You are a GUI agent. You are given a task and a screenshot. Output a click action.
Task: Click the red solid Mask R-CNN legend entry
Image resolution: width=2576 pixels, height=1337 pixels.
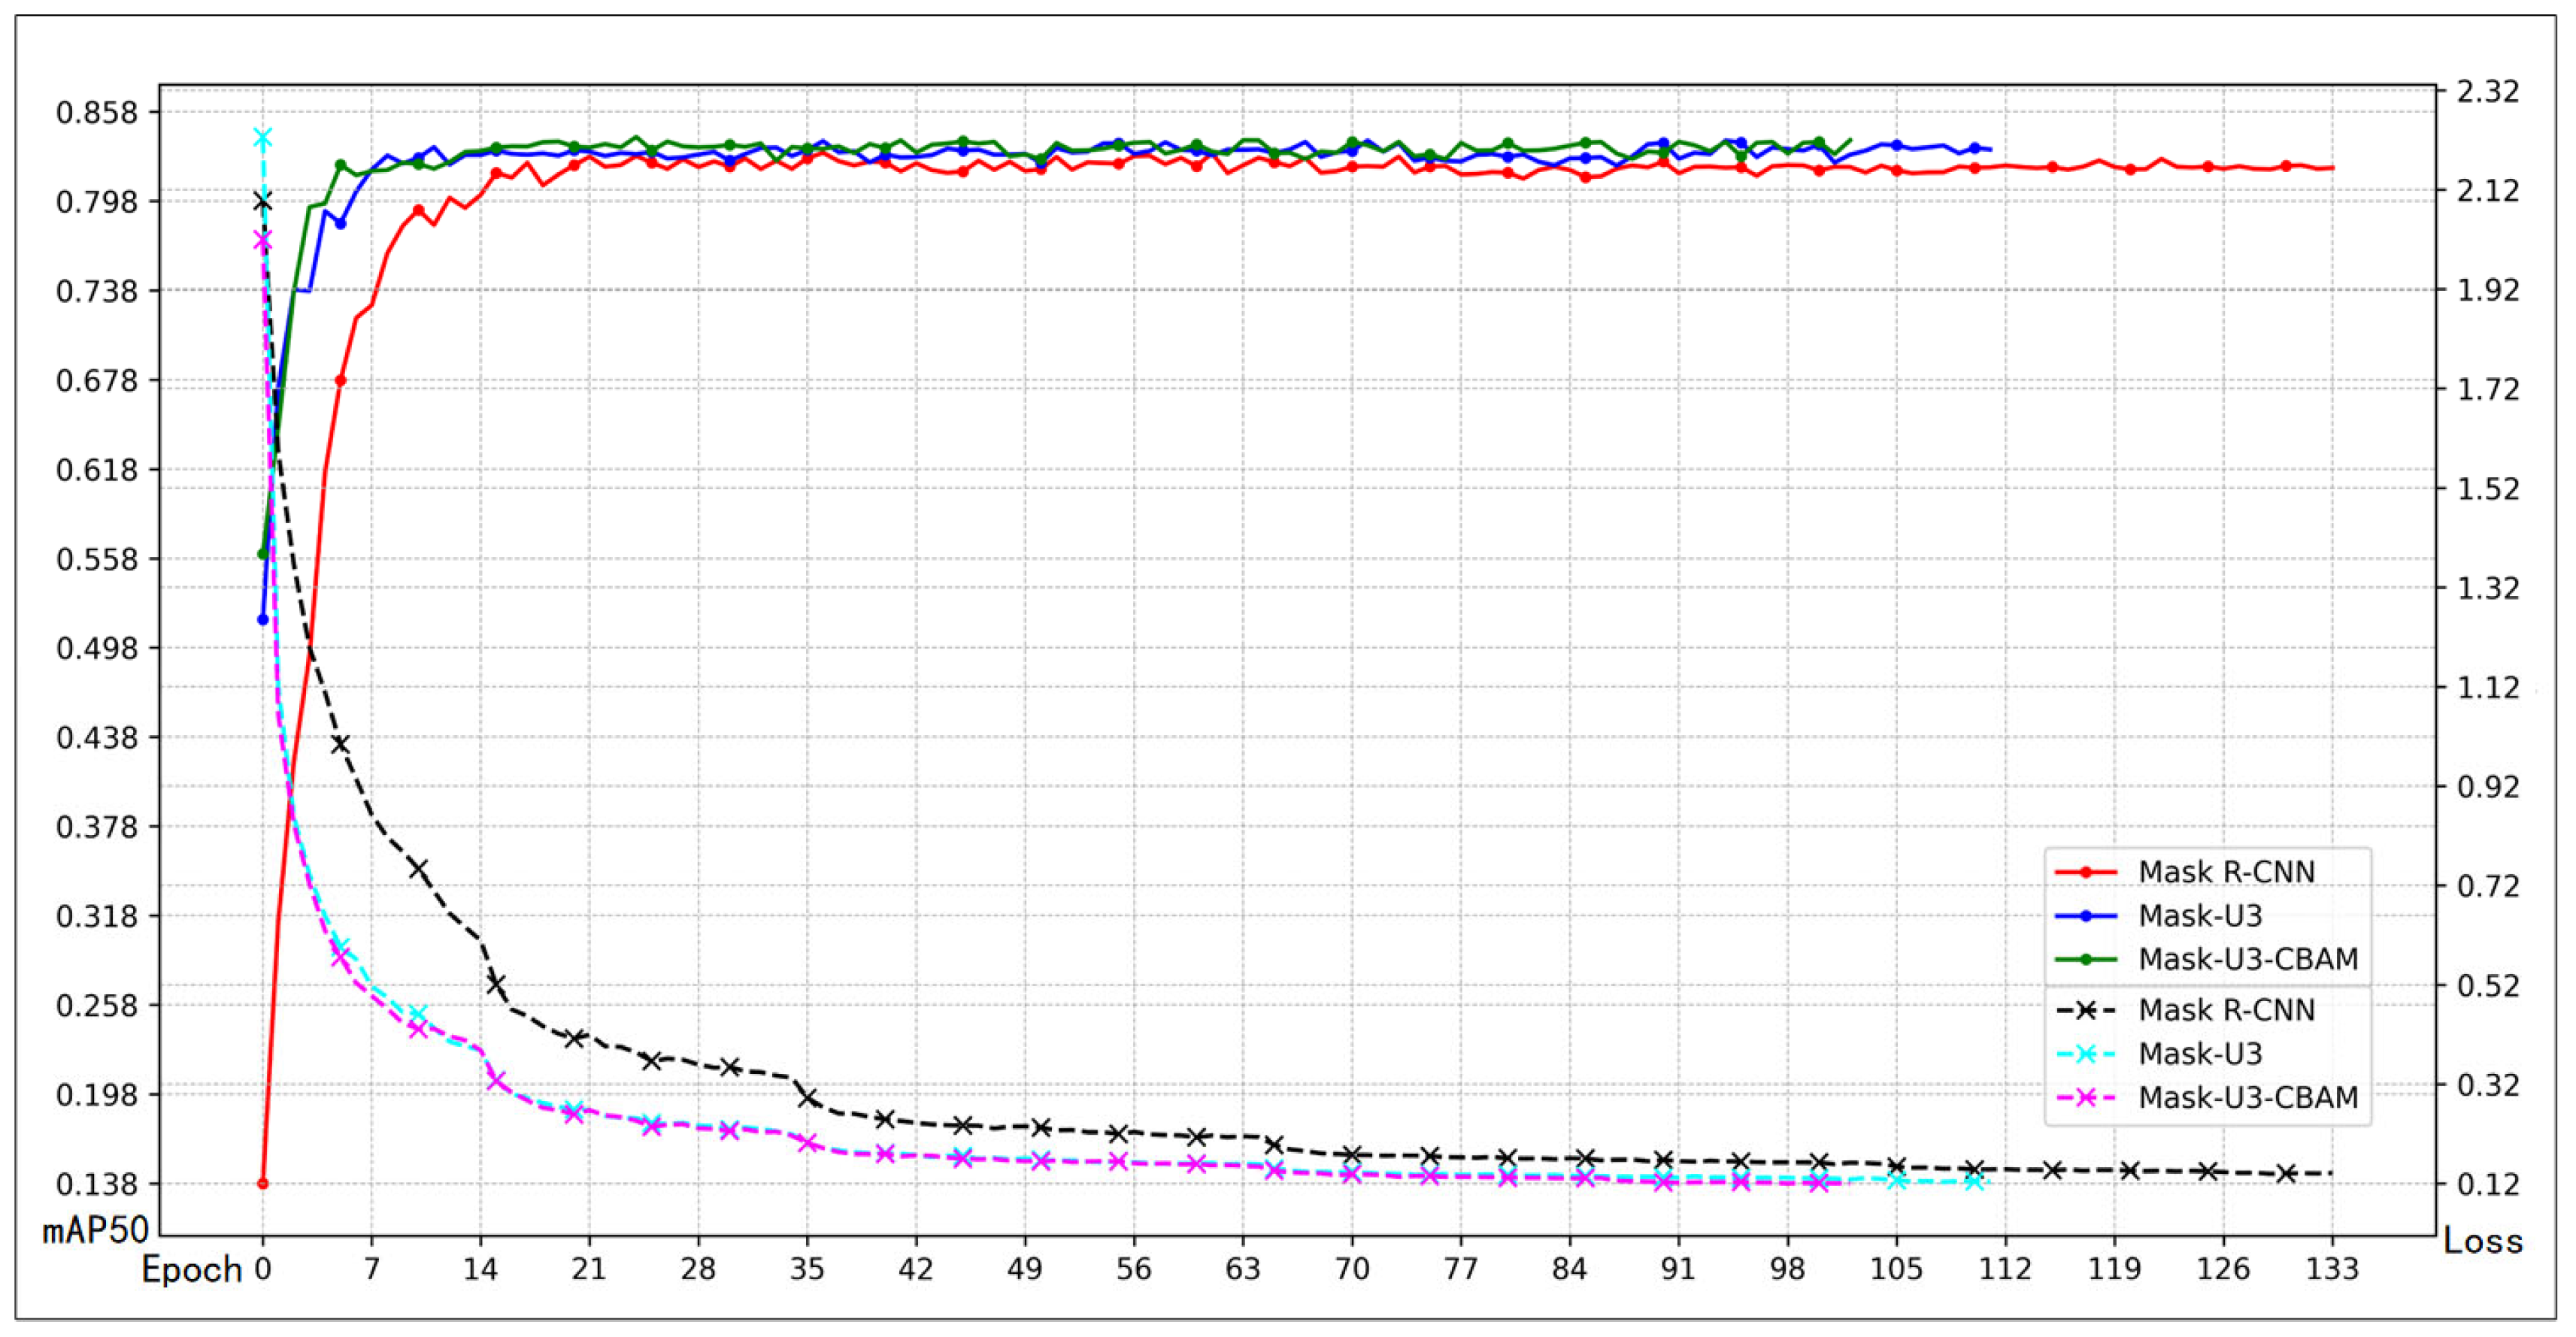click(2184, 871)
